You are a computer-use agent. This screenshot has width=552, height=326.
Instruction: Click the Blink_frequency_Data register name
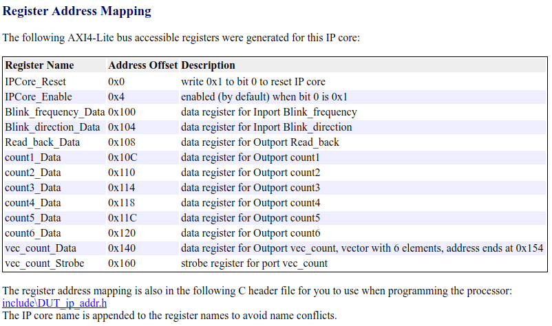click(x=54, y=112)
